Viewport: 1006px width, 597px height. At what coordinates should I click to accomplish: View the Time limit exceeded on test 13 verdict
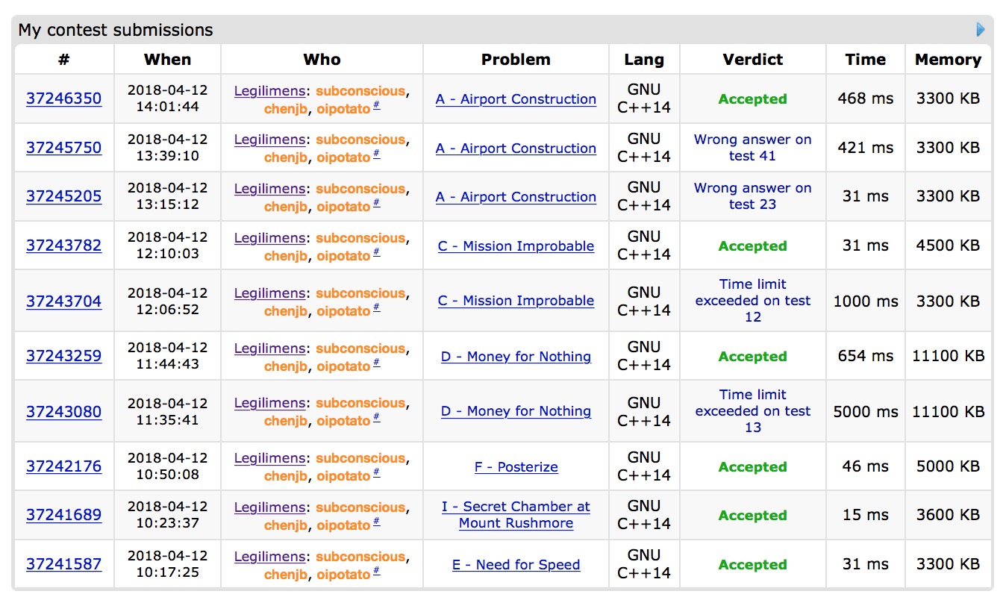point(752,411)
